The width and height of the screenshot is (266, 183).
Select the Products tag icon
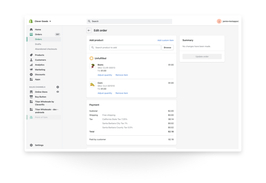(31, 55)
